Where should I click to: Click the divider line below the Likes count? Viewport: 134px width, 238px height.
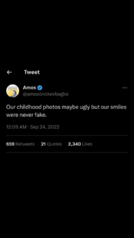67,152
